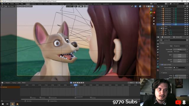Expand the Camera.013 outliner item

(x=161, y=11)
